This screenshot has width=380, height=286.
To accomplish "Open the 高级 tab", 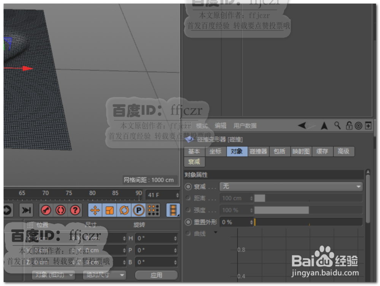I will click(x=344, y=151).
